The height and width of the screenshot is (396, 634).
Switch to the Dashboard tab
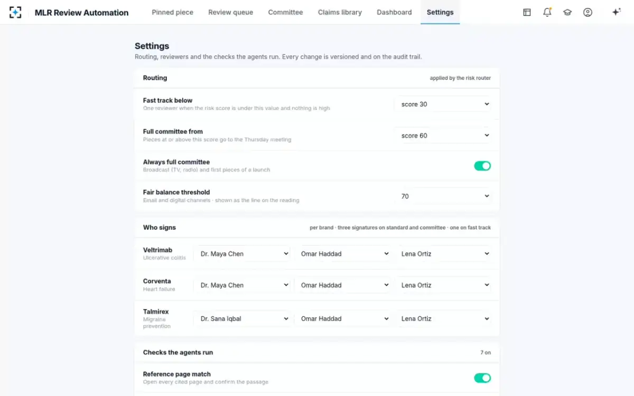[394, 12]
